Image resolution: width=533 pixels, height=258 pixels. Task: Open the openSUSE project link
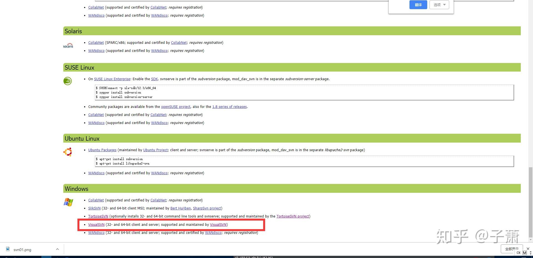[x=176, y=107]
